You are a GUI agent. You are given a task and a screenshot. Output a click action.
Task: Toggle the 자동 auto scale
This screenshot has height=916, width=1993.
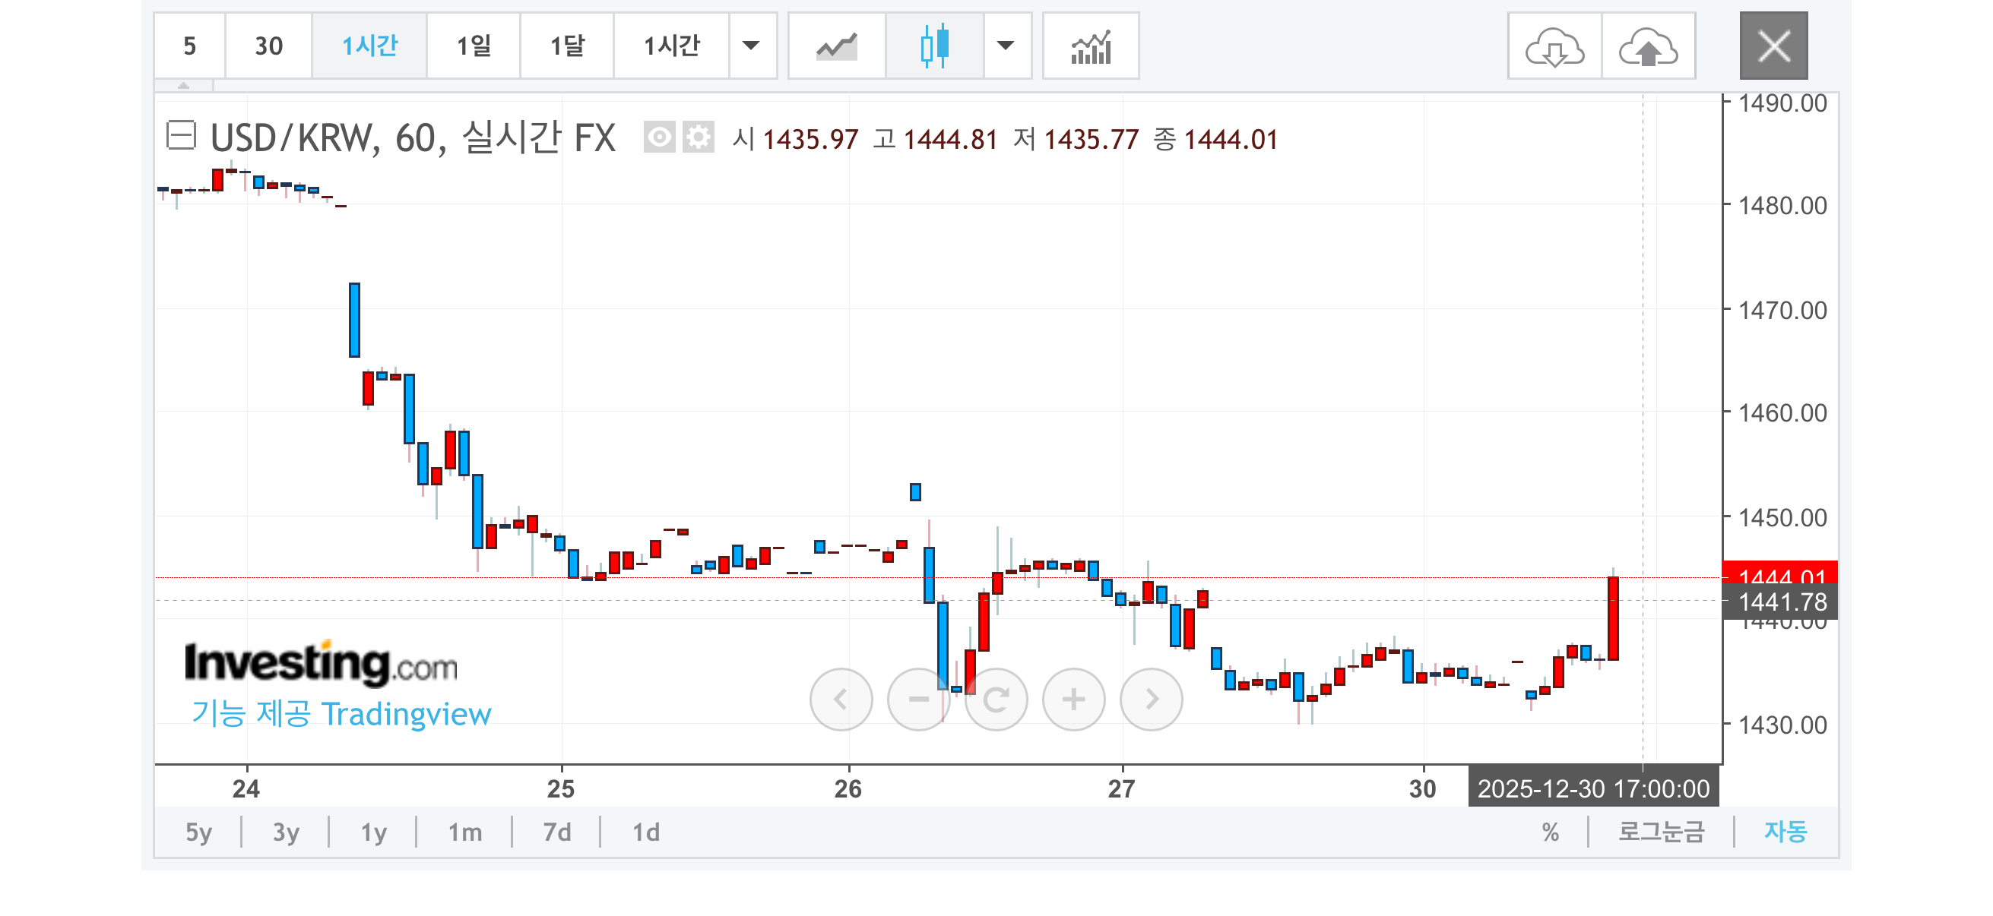click(x=1785, y=832)
